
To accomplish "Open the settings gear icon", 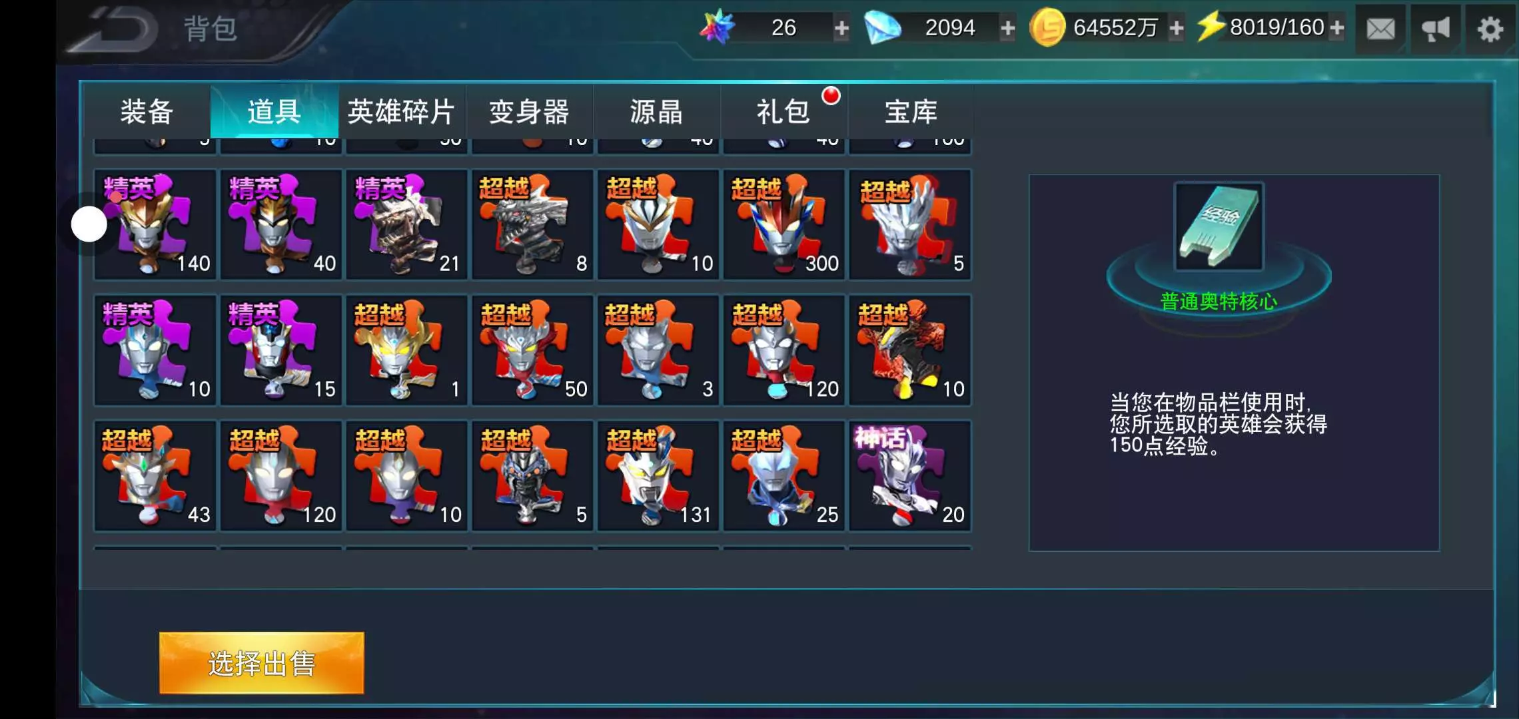I will [x=1490, y=29].
